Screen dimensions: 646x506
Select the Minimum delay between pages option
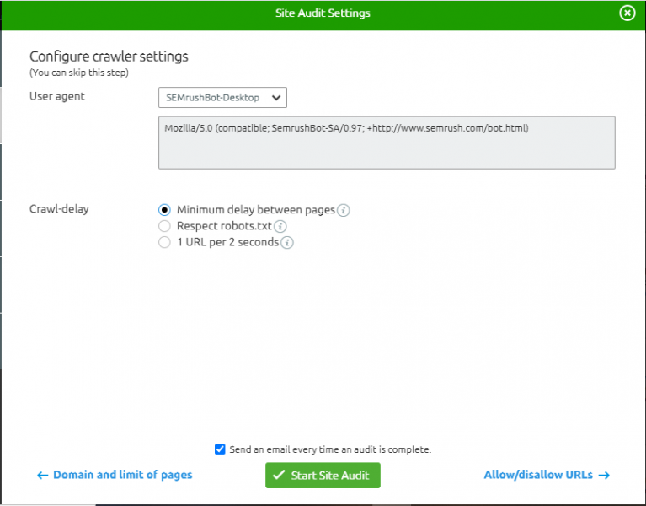(x=165, y=210)
